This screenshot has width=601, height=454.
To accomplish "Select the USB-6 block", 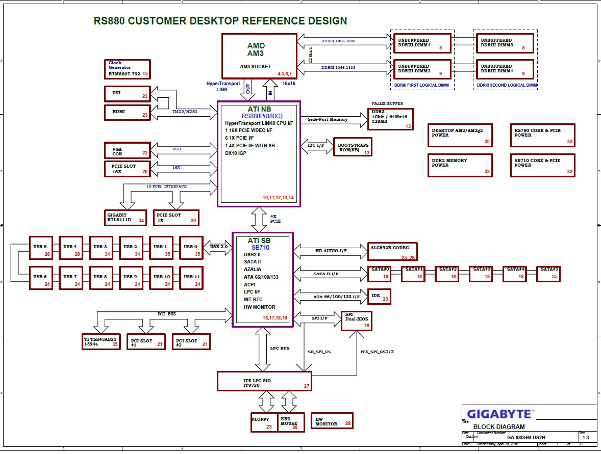I will click(41, 278).
